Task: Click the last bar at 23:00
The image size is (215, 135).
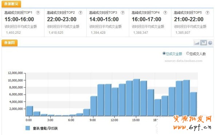Action: tap(193, 104)
